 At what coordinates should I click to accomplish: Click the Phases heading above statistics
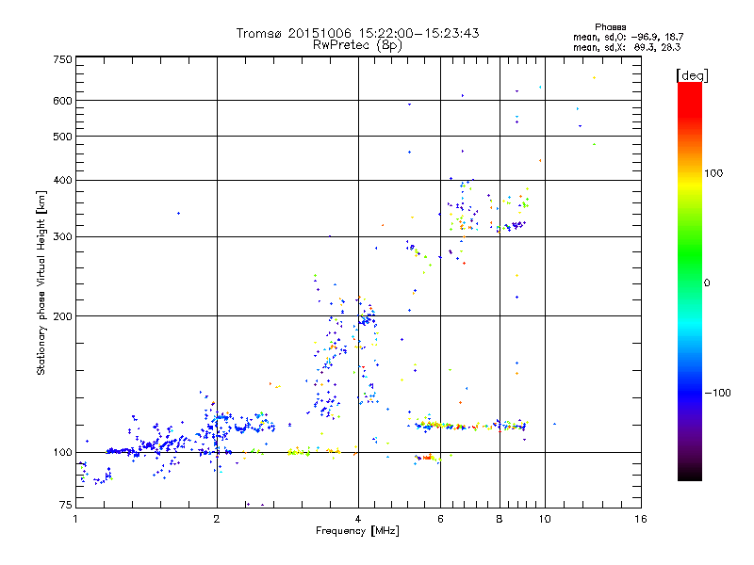(x=610, y=27)
